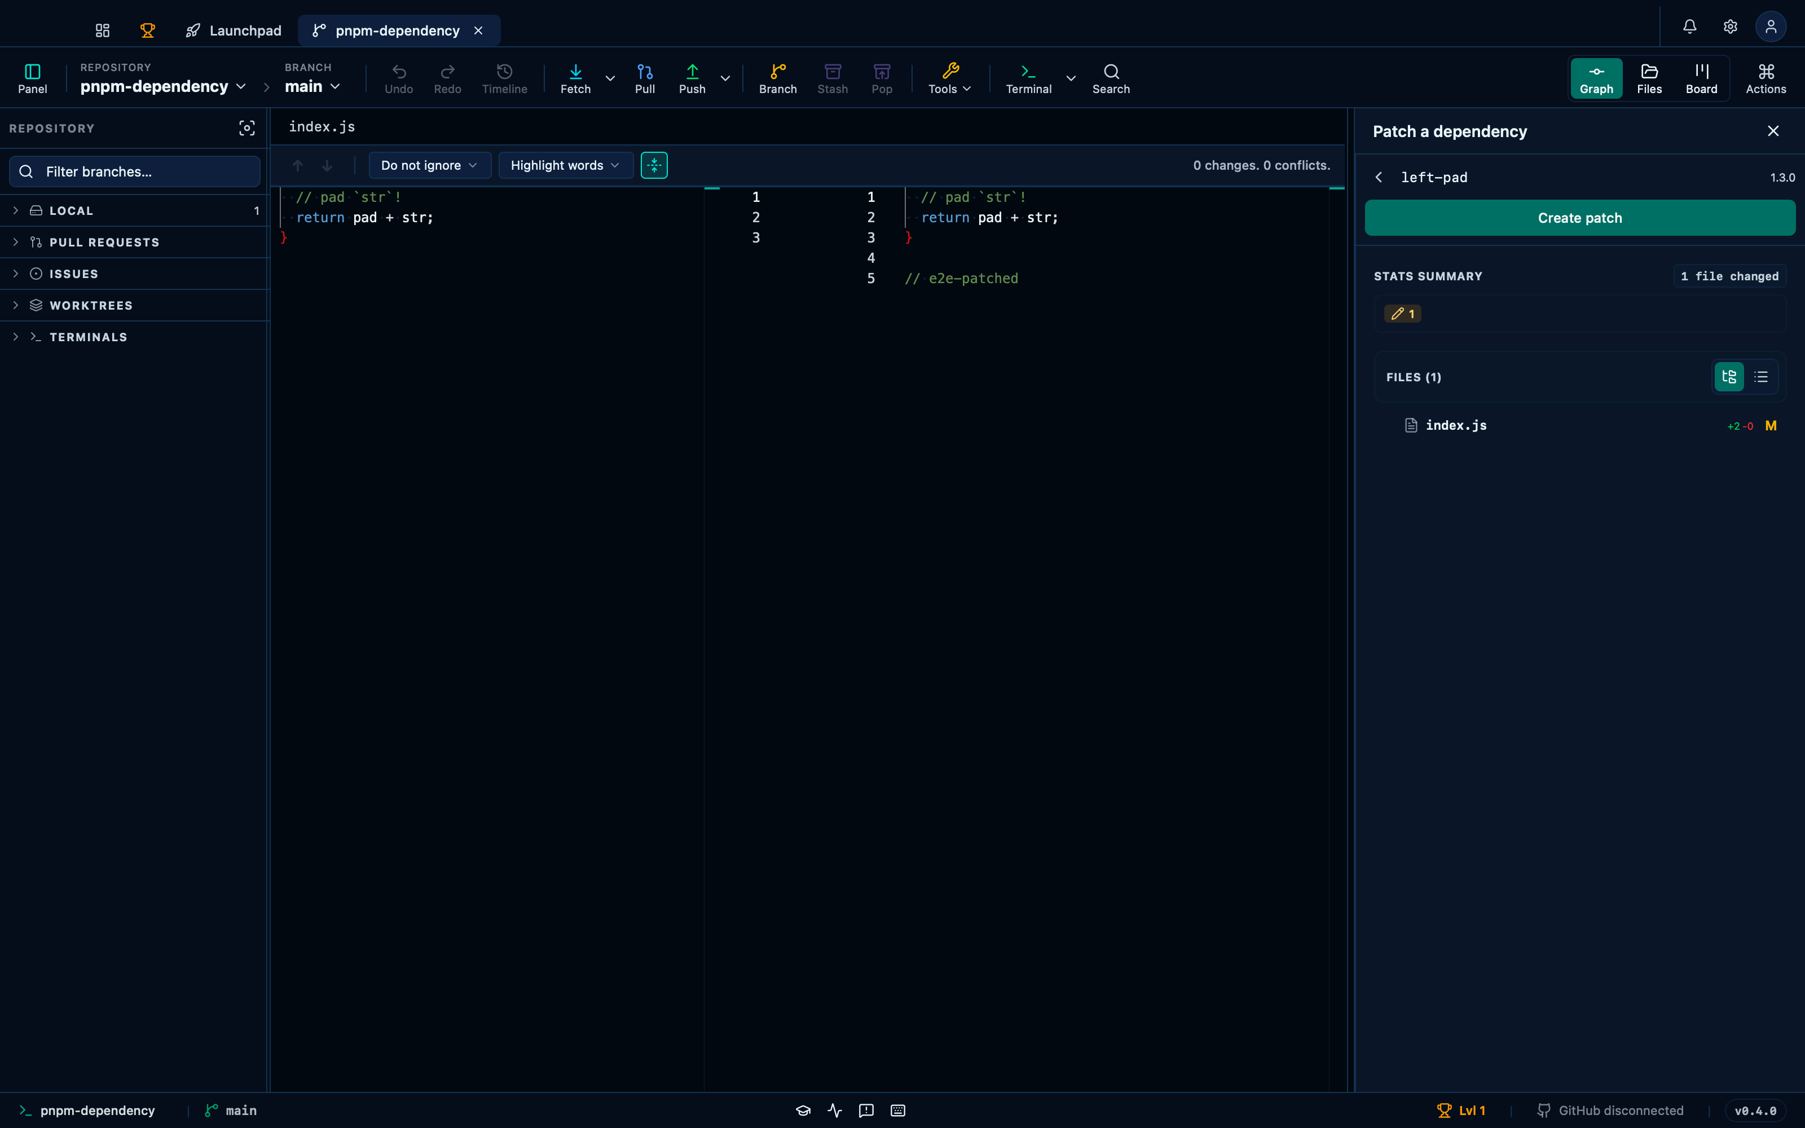The height and width of the screenshot is (1128, 1805).
Task: Click the Undo toolbar button
Action: coord(398,78)
